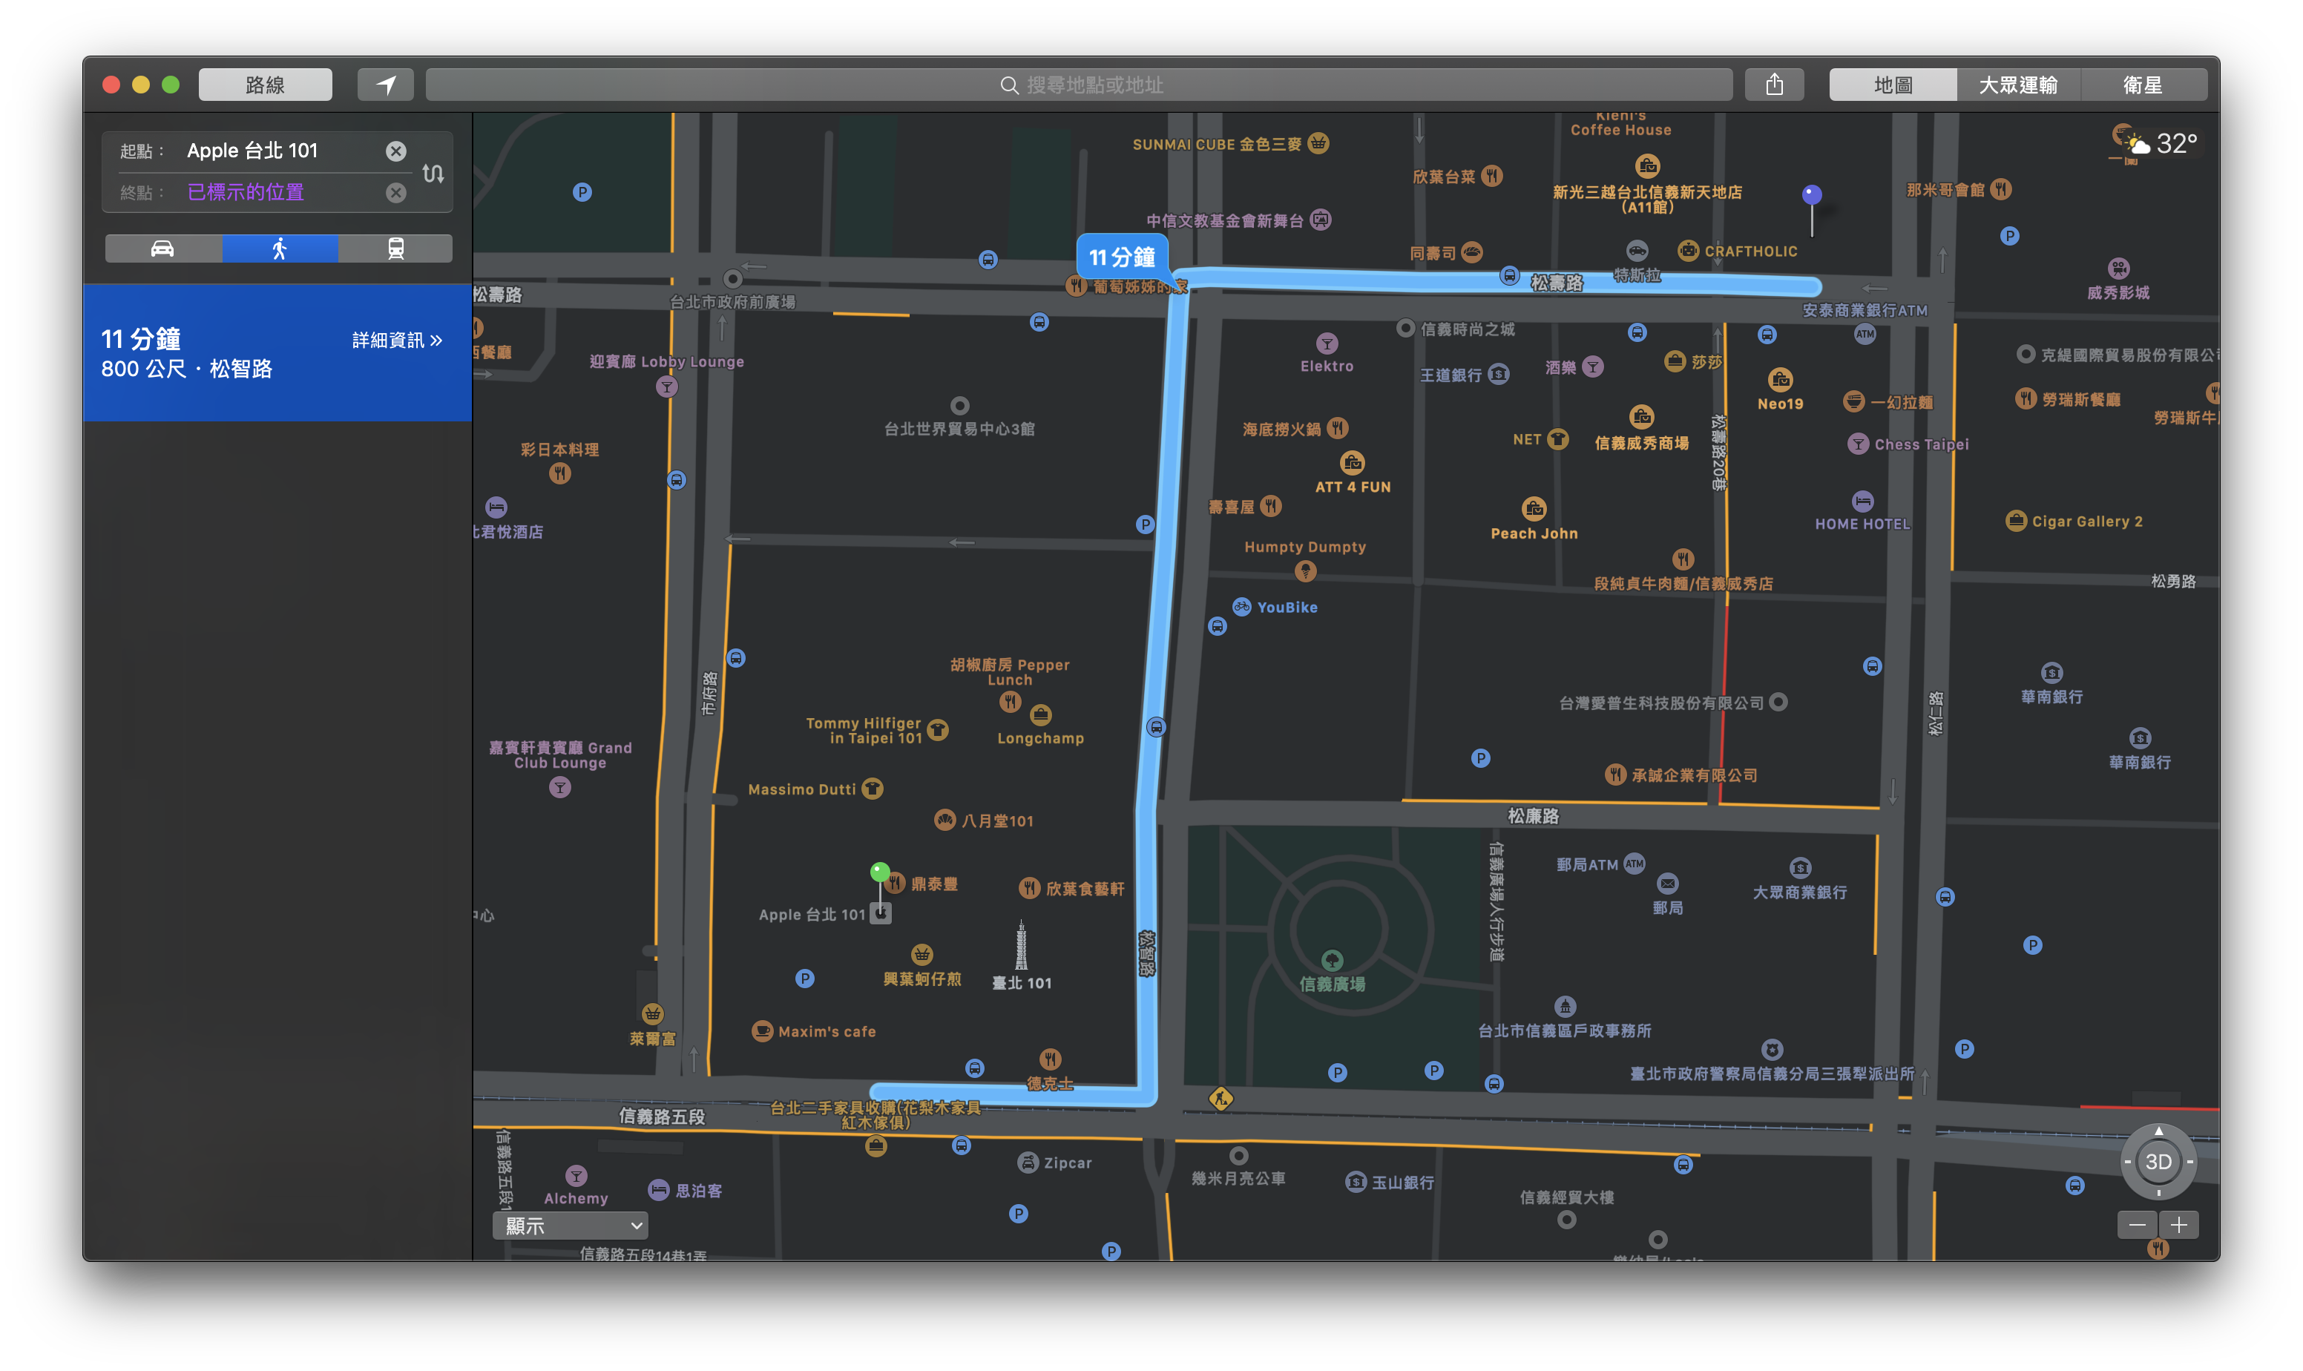Viewport: 2303px width, 1371px height.
Task: Select the 信義廣場 park icon
Action: [1331, 960]
